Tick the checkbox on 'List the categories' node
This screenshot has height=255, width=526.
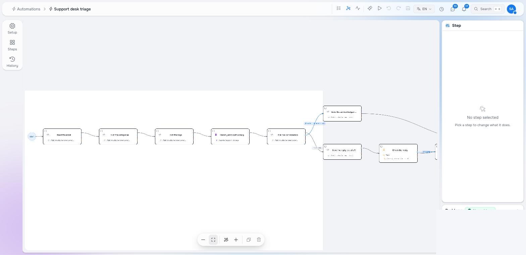click(101, 131)
